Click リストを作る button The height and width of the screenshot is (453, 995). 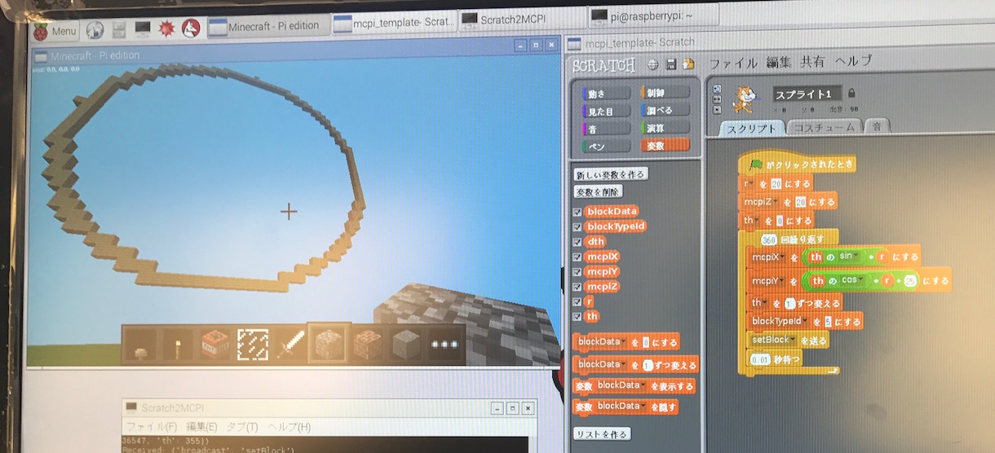point(602,433)
